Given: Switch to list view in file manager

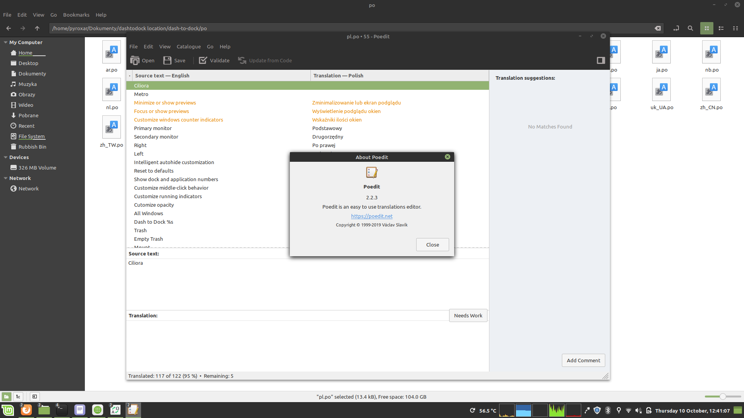Looking at the screenshot, I should click(x=721, y=28).
